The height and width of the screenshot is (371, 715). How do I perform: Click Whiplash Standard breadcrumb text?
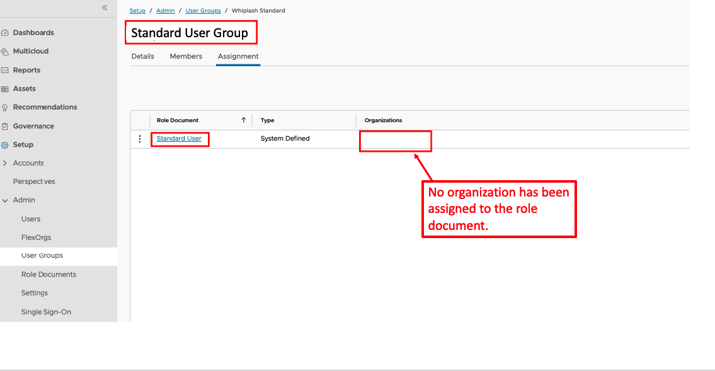click(258, 11)
